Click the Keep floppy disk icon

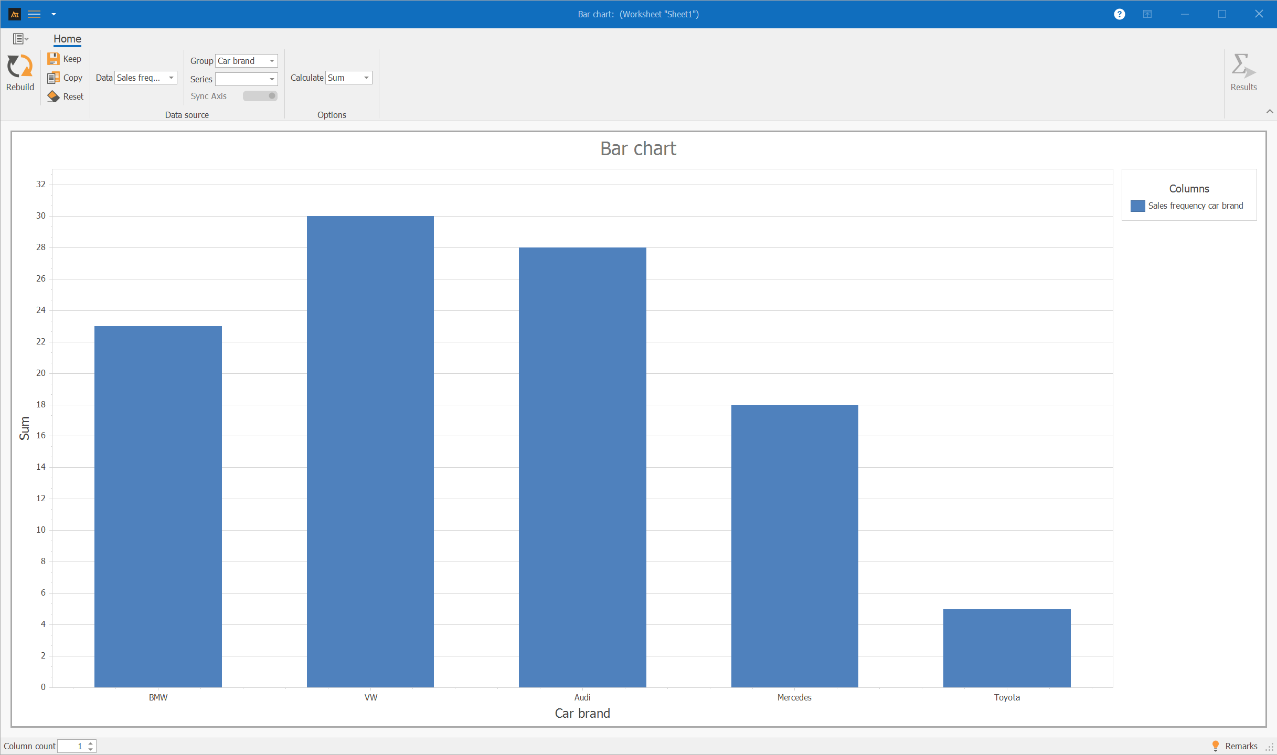pos(54,59)
